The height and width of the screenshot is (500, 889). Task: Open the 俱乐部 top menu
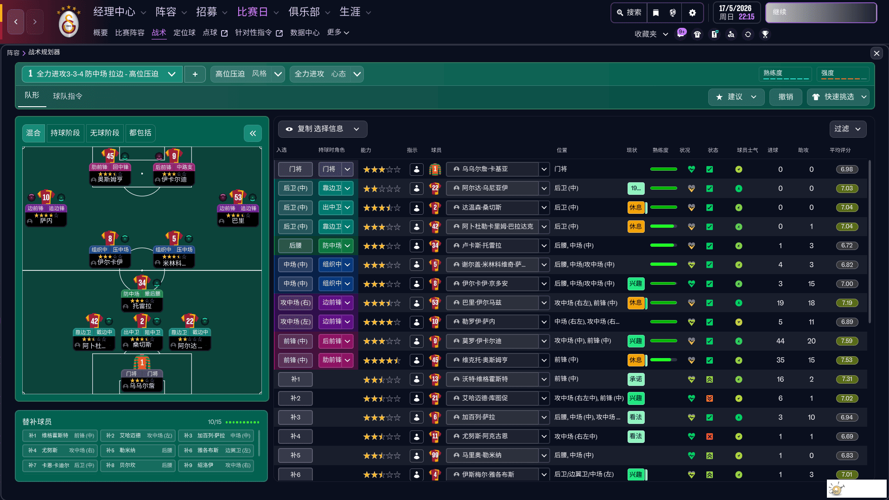pos(309,12)
